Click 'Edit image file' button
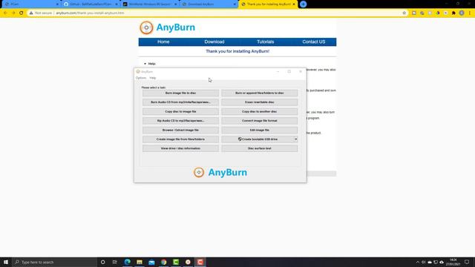 point(259,130)
